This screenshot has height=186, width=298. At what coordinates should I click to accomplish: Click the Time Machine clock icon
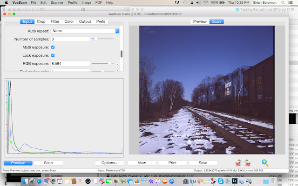point(185,2)
